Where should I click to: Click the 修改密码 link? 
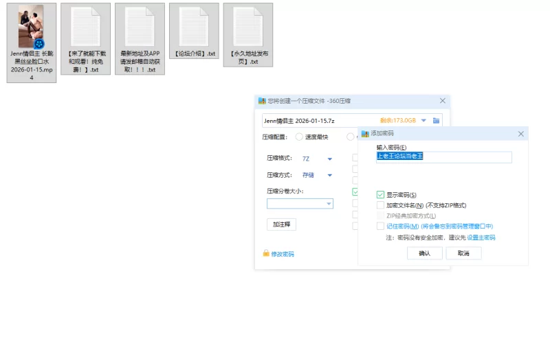click(x=283, y=254)
